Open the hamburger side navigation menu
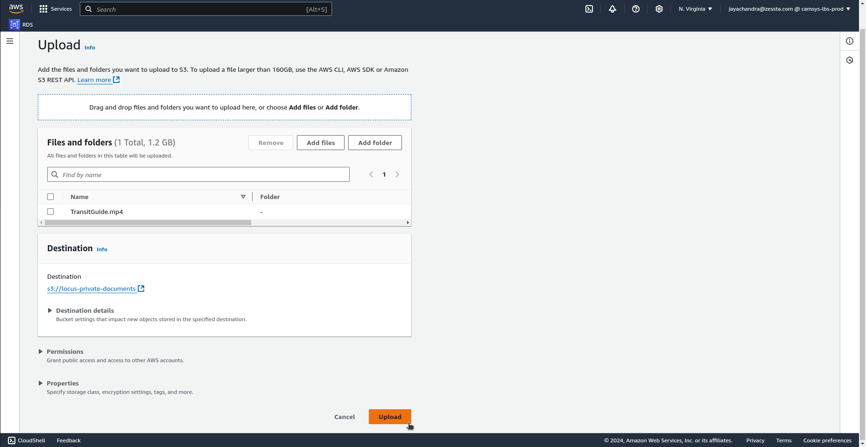Screen dimensions: 866x447 (10, 41)
